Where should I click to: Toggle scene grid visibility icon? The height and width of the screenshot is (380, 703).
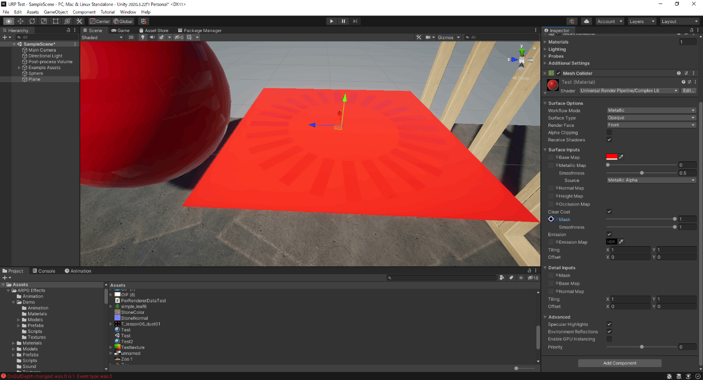190,38
